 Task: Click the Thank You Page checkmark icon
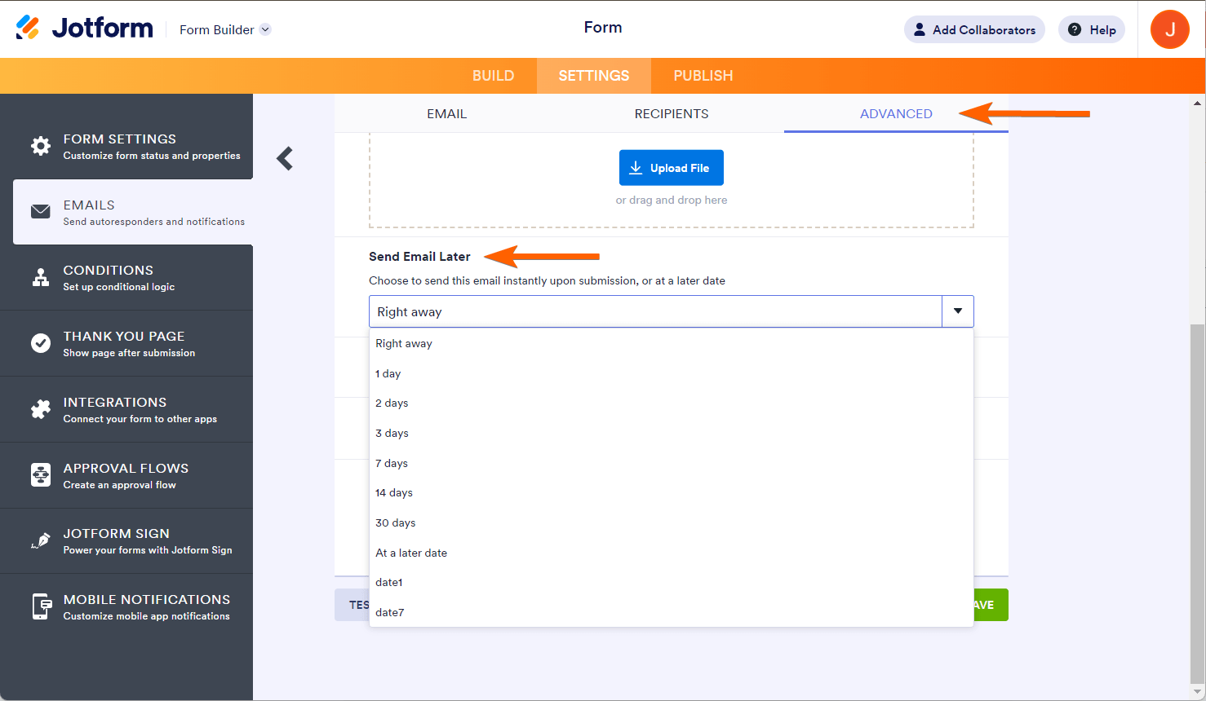tap(41, 343)
